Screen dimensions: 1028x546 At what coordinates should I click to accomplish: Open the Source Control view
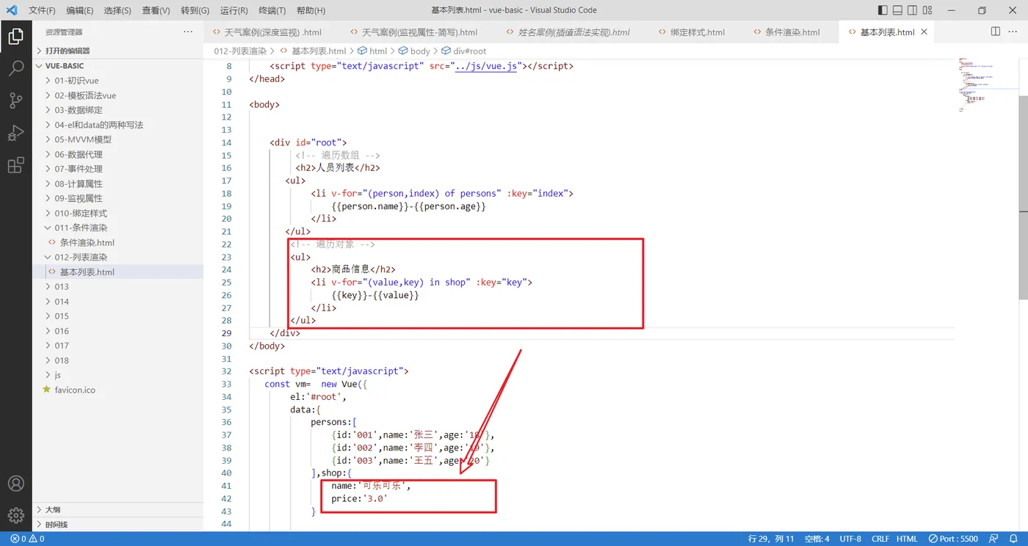click(15, 101)
